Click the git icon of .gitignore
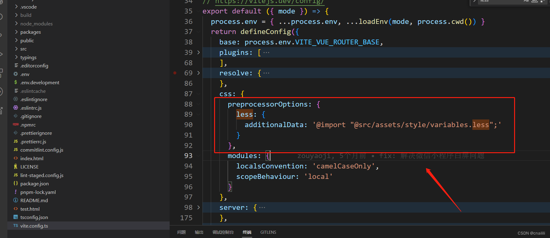550x238 pixels. click(x=16, y=116)
